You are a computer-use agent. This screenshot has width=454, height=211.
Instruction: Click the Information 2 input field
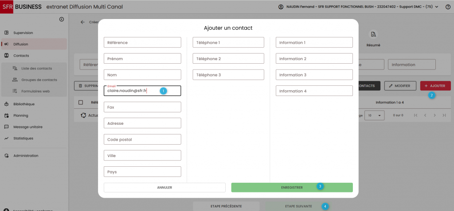coord(314,59)
